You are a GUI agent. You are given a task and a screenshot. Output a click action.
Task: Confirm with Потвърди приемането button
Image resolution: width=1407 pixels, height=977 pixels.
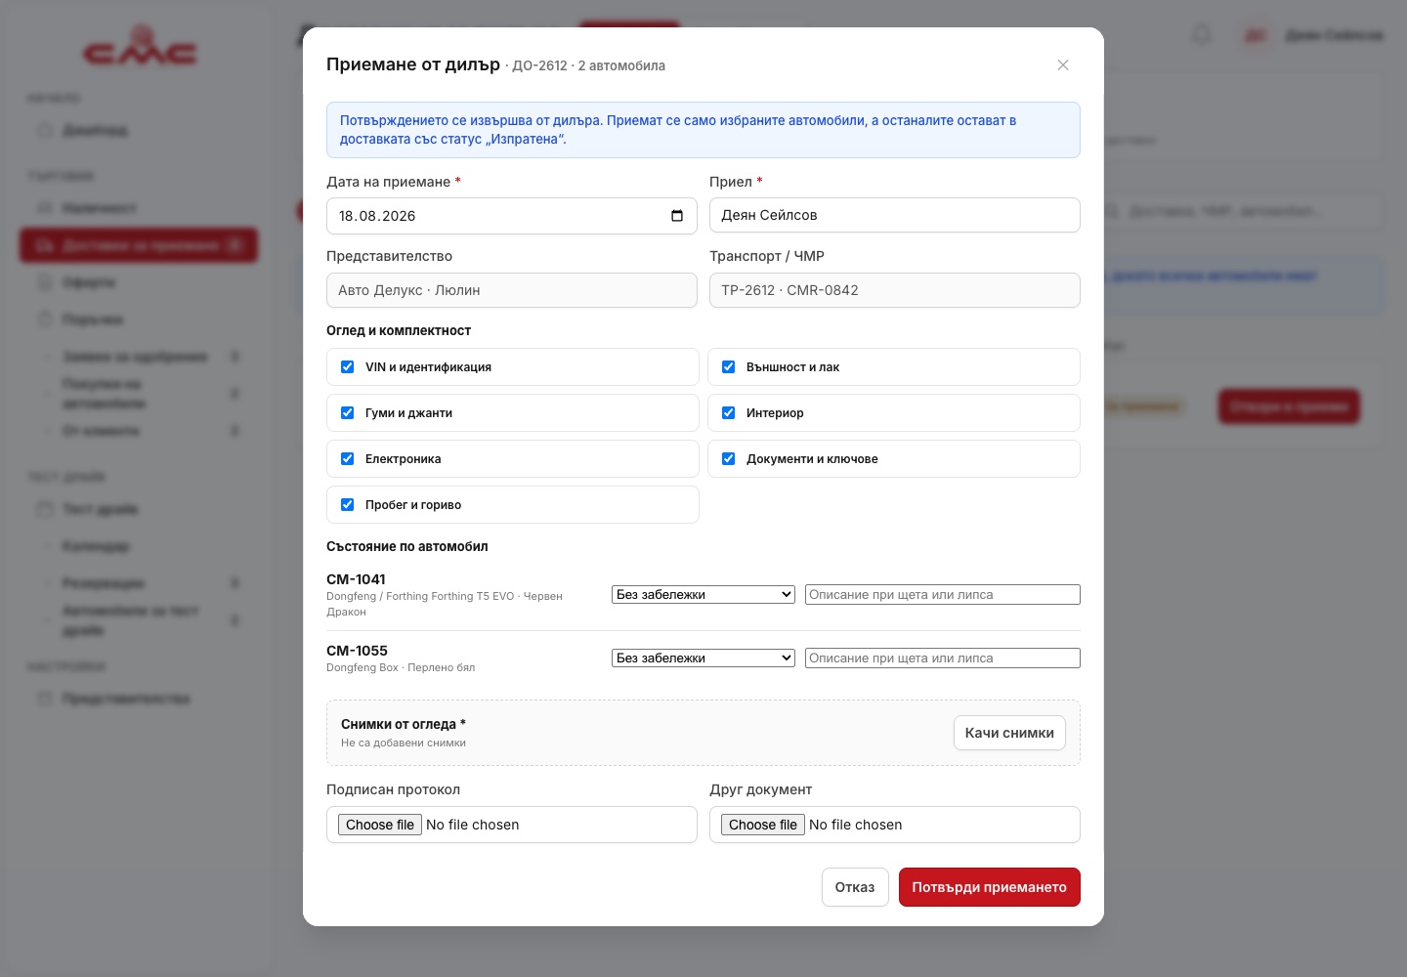pos(990,887)
